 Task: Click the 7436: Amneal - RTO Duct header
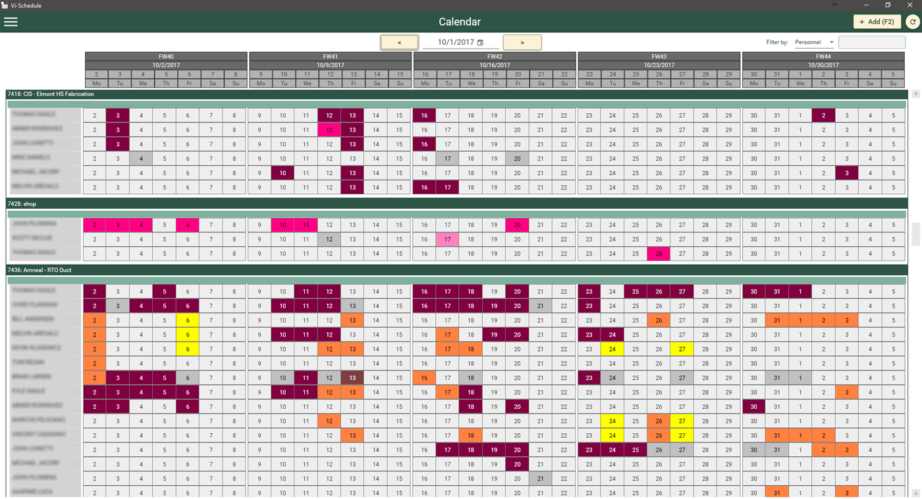(40, 270)
